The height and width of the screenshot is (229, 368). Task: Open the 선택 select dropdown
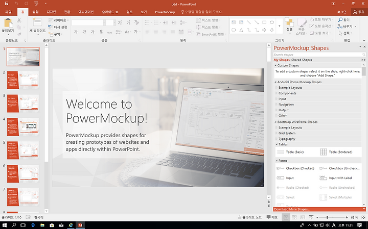coord(346,33)
